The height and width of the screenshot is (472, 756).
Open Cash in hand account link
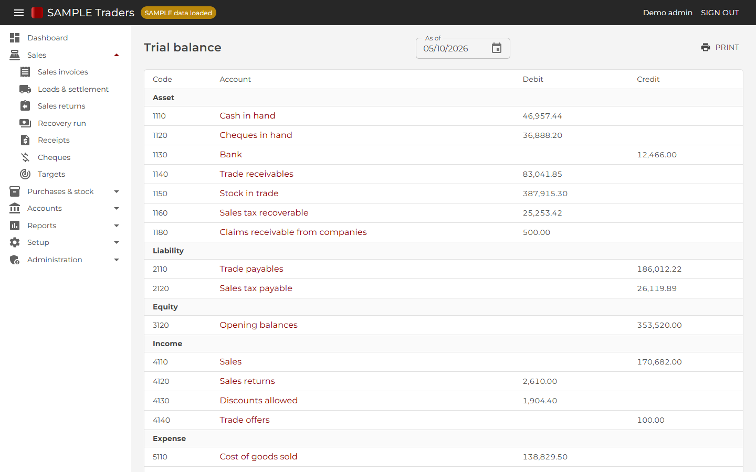[x=247, y=116]
